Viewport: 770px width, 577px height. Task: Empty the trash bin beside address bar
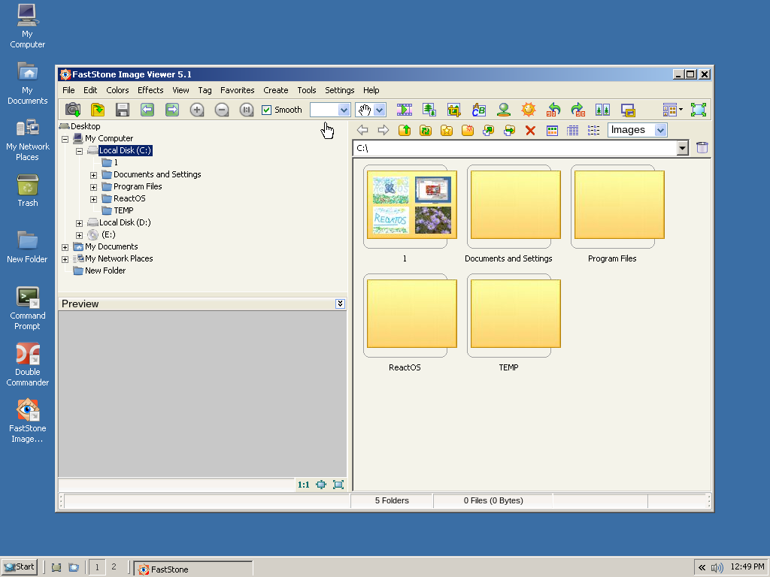click(702, 148)
